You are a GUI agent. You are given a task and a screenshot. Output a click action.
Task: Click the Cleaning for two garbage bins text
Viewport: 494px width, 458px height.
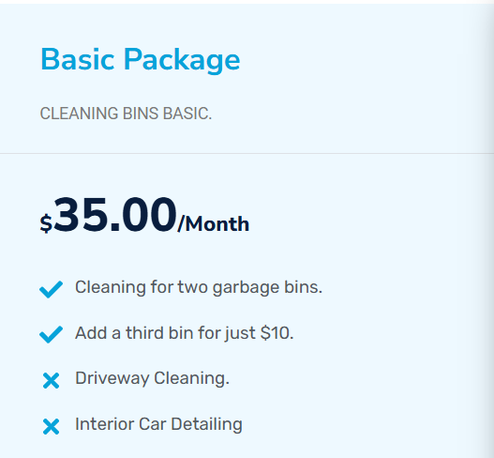point(199,287)
